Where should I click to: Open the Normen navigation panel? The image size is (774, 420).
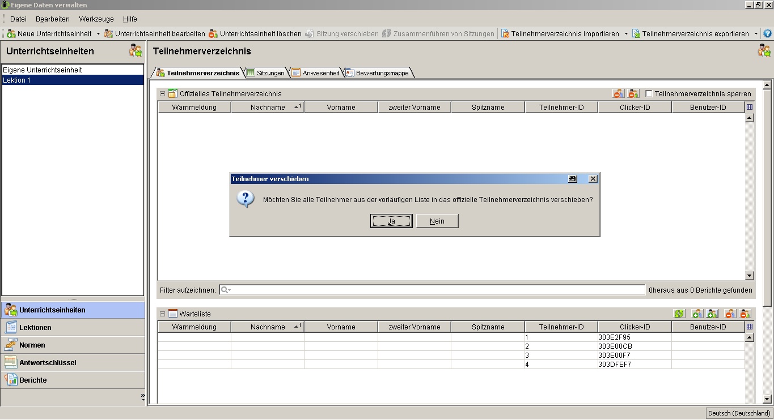[73, 345]
